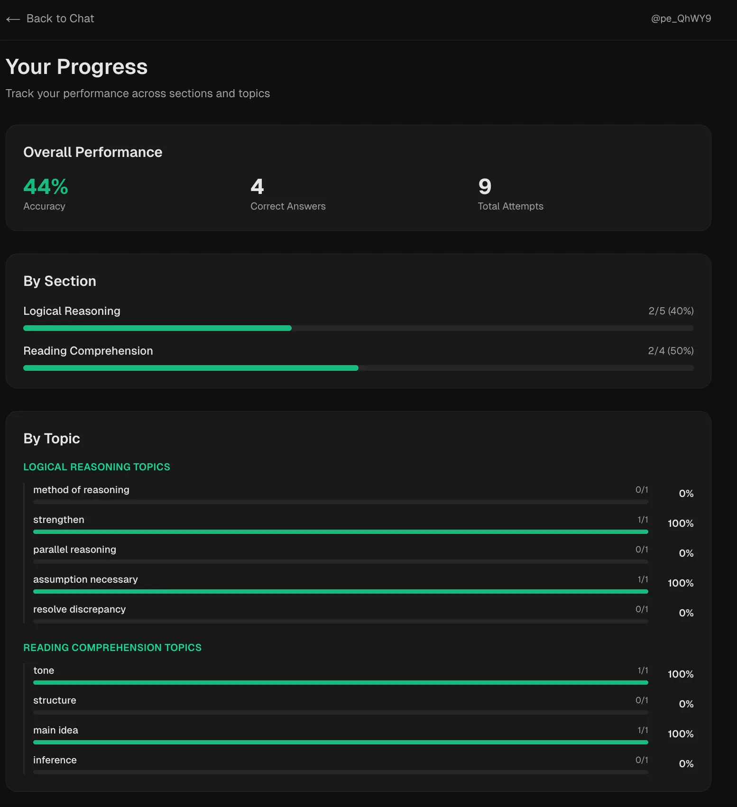
Task: Select the method of reasoning topic
Action: pyautogui.click(x=81, y=490)
